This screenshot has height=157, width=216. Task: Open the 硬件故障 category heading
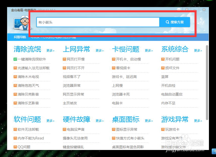[76, 119]
